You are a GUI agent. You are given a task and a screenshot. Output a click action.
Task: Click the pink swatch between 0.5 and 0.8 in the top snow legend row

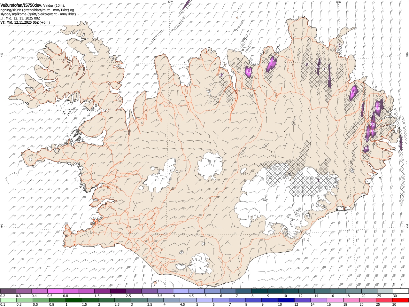[55, 291]
